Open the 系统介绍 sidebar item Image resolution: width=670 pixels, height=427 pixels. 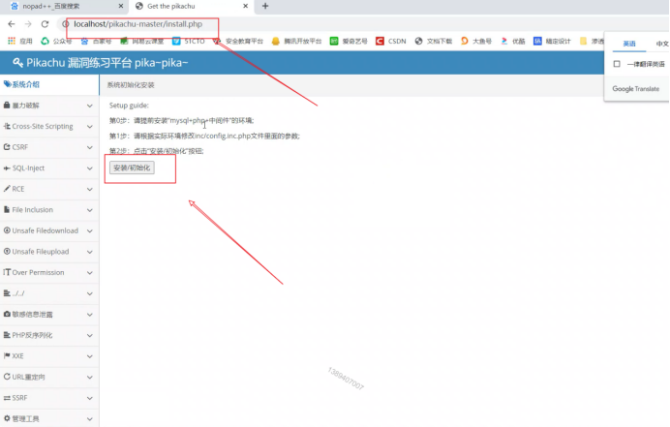(x=49, y=84)
